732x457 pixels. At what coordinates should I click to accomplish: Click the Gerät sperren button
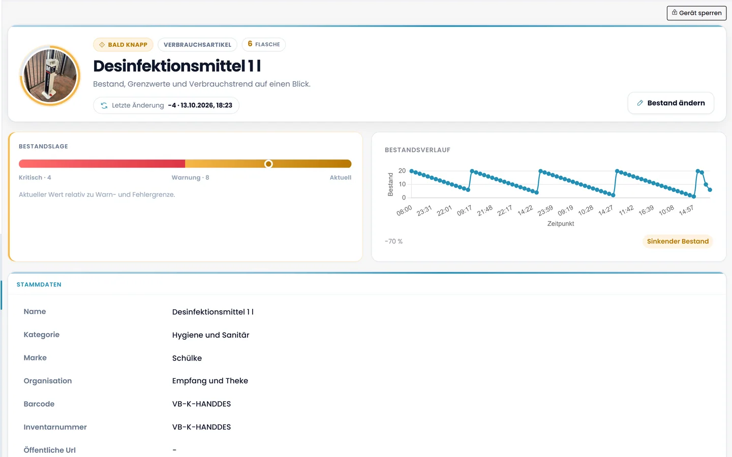point(696,13)
